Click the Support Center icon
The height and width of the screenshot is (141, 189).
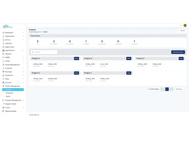pyautogui.click(x=3, y=104)
